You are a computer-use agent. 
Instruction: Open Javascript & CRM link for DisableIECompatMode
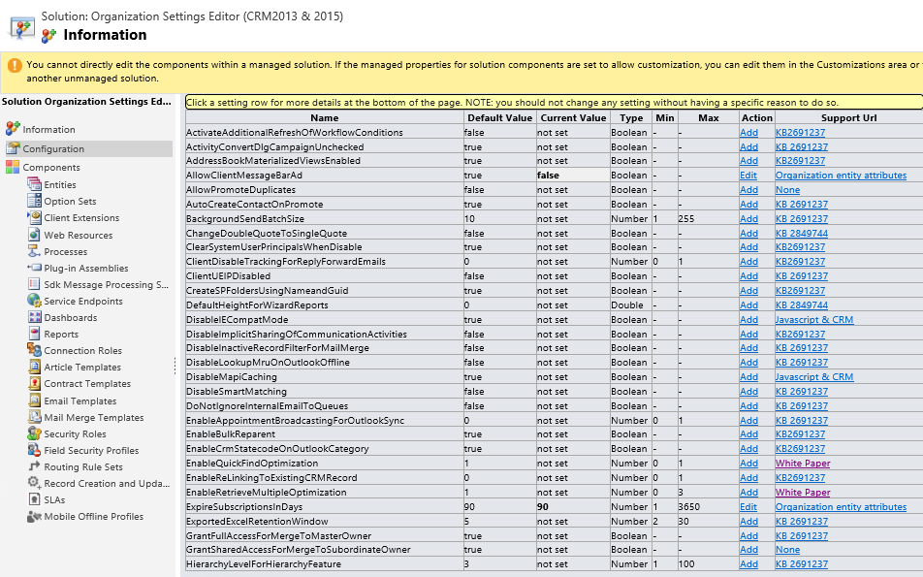coord(814,319)
